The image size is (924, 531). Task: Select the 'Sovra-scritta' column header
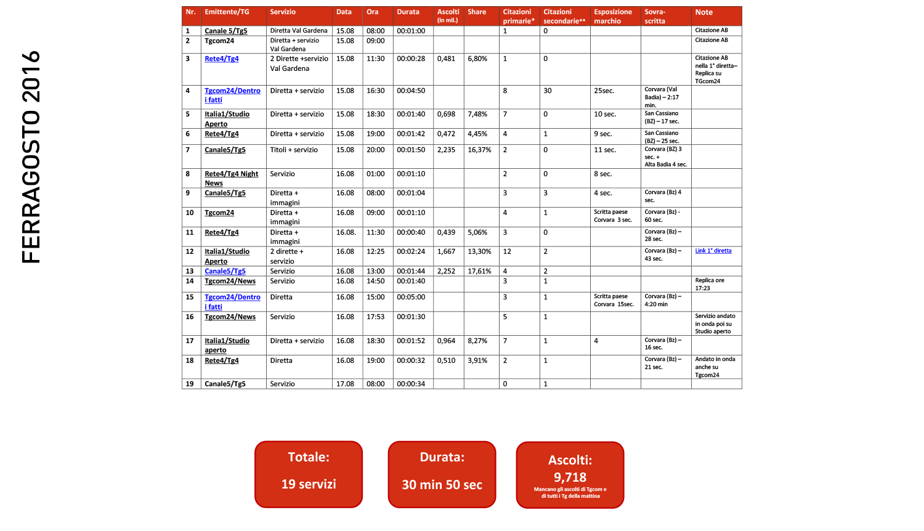click(666, 16)
